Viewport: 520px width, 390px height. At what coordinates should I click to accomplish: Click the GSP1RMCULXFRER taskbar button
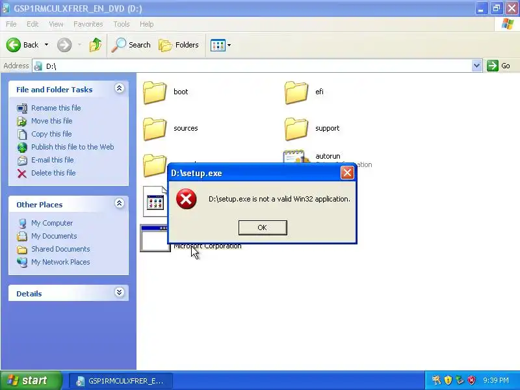(x=121, y=381)
